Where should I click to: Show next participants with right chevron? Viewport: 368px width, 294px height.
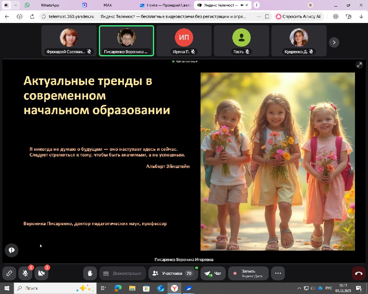pos(334,42)
